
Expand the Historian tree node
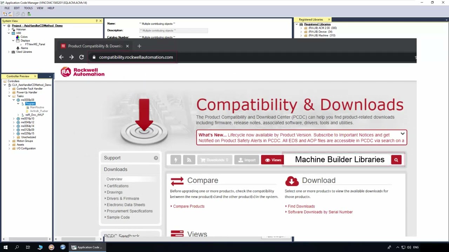(x=9, y=29)
